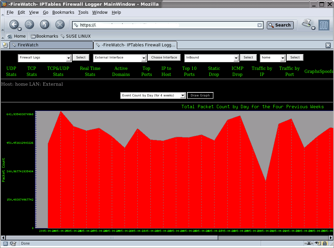The height and width of the screenshot is (248, 334).
Task: Click the new tab icon left of tabs
Action: pos(5,45)
